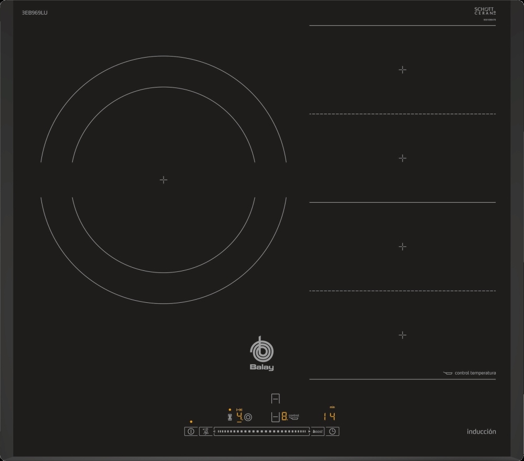Tap the upper flex zone selector

point(276,399)
